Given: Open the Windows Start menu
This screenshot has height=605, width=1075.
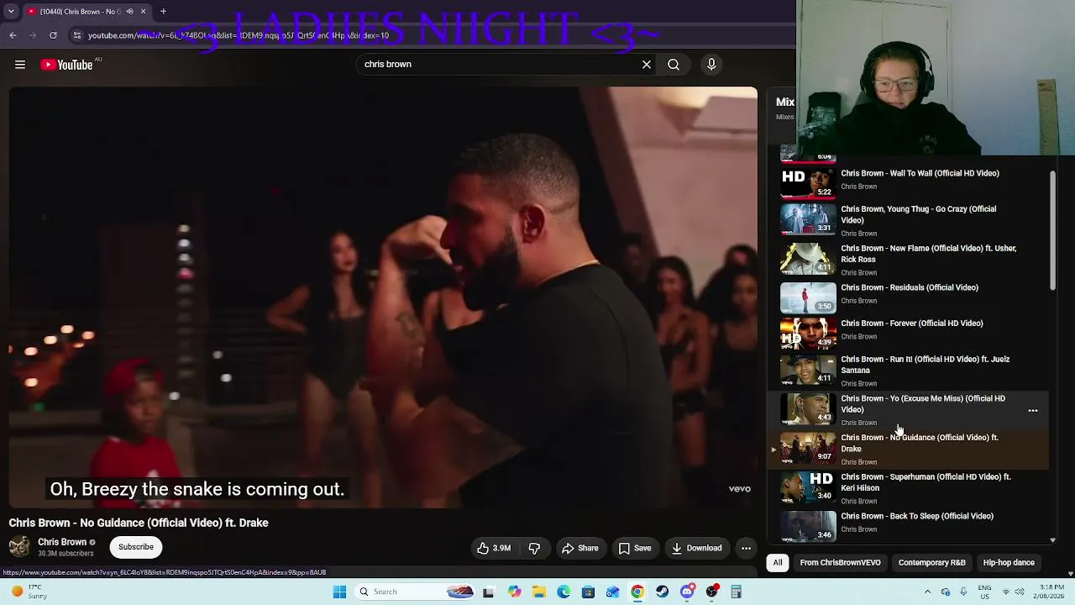Looking at the screenshot, I should 339,592.
